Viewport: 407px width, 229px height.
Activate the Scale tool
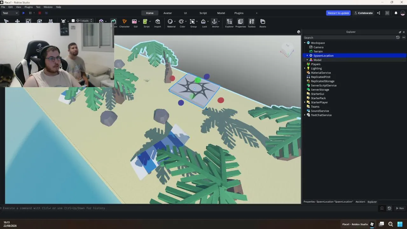(28, 21)
